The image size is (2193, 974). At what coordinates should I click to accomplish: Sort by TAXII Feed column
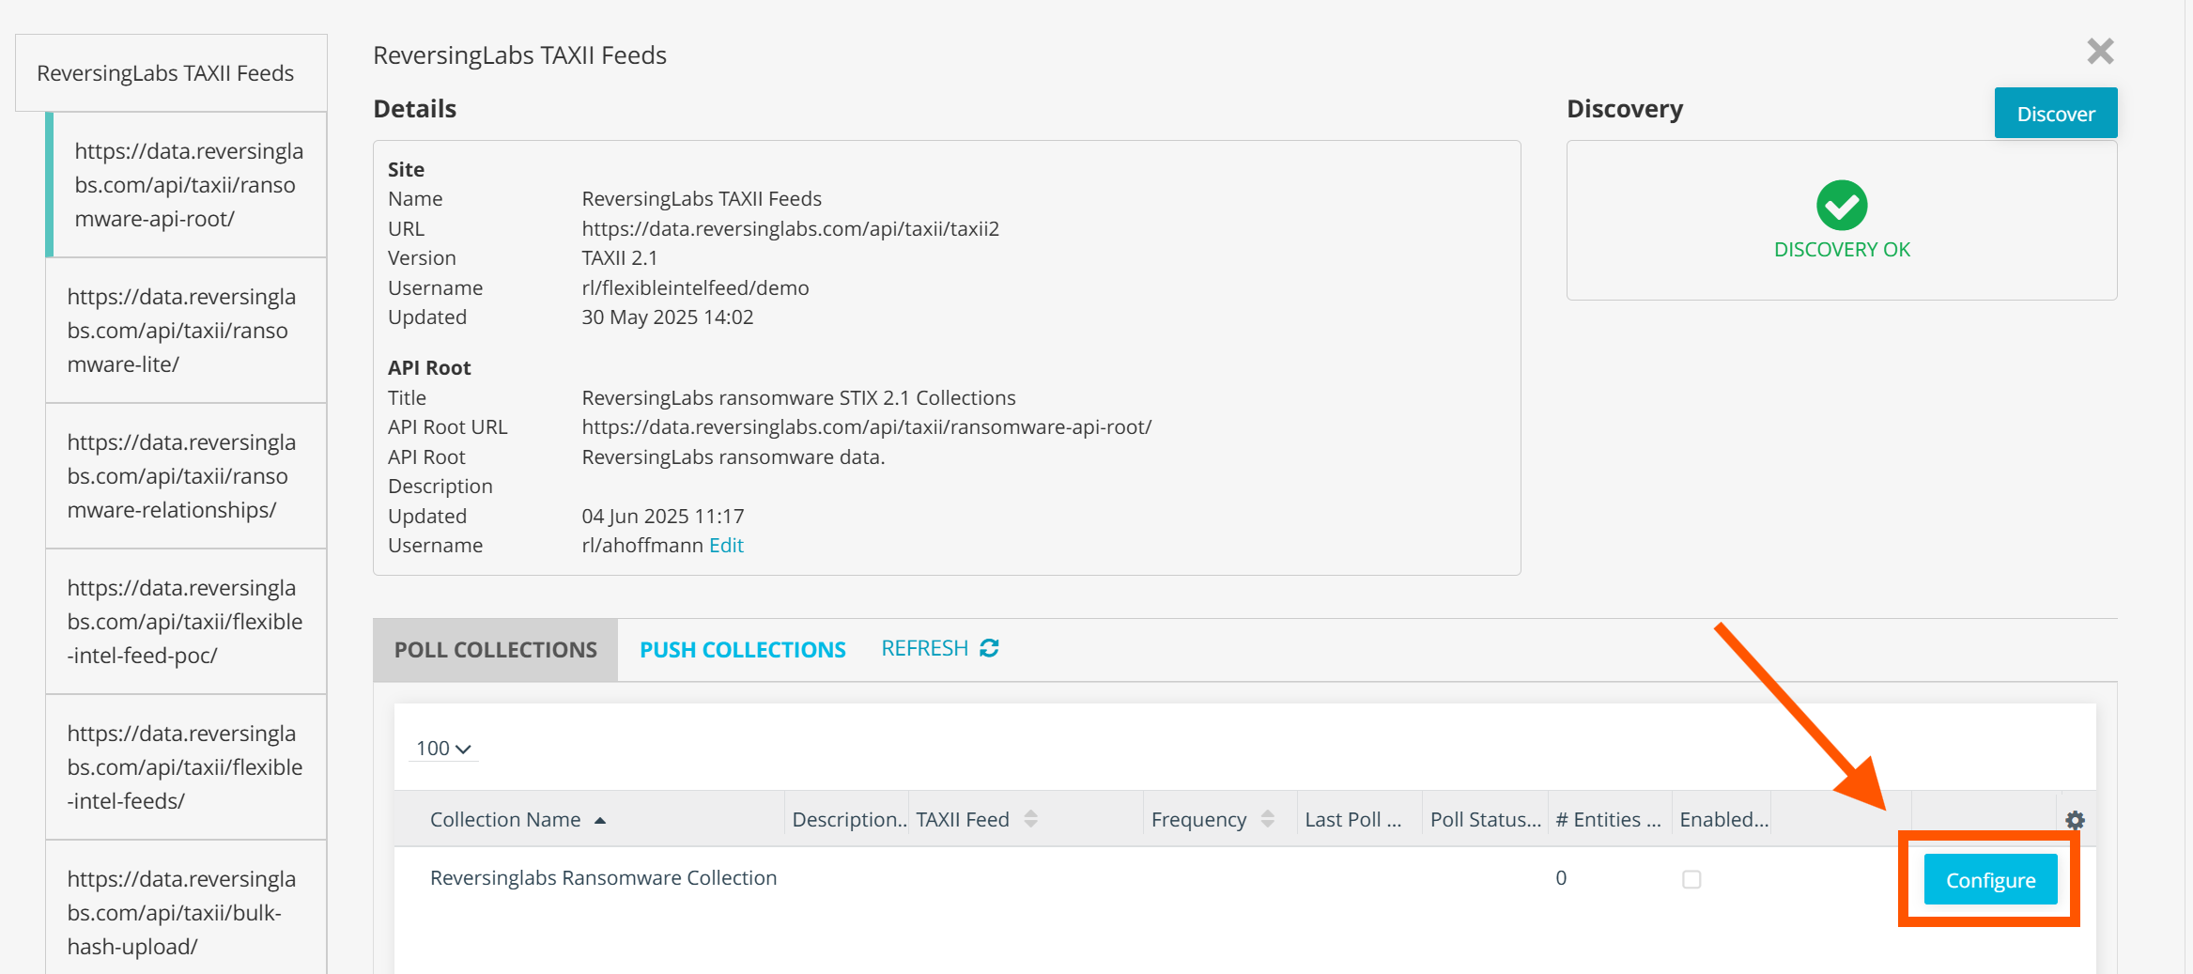[x=963, y=819]
